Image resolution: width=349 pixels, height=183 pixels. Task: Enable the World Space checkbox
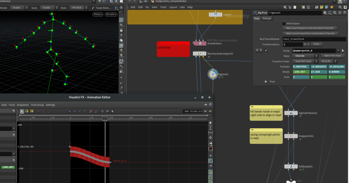(284, 23)
